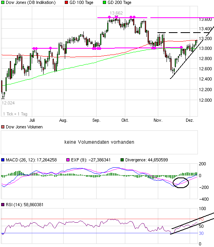The image size is (214, 247).
Task: Click the Juli month axis label
Action: [x=32, y=120]
